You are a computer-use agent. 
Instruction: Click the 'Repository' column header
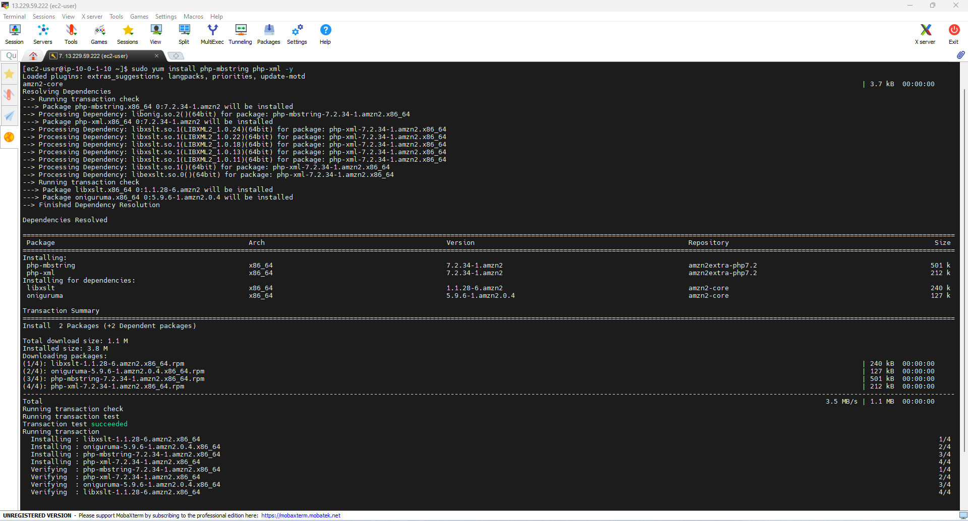709,242
